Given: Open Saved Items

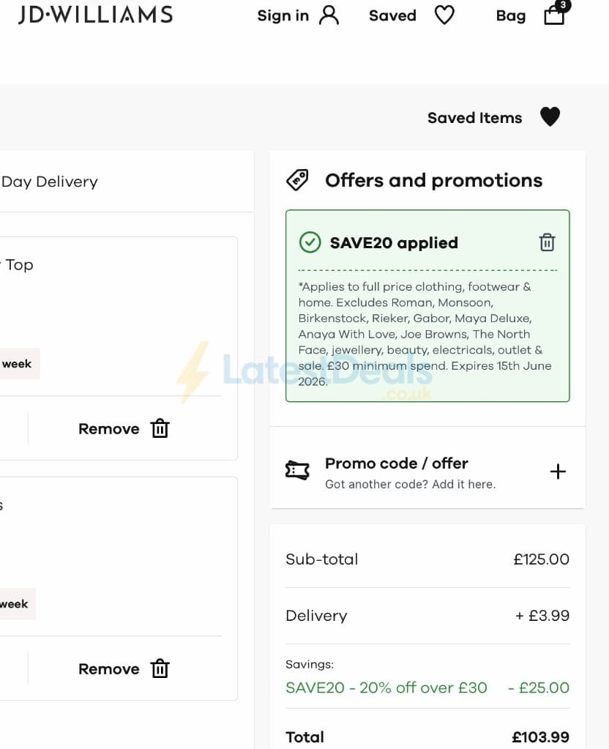Looking at the screenshot, I should click(474, 118).
